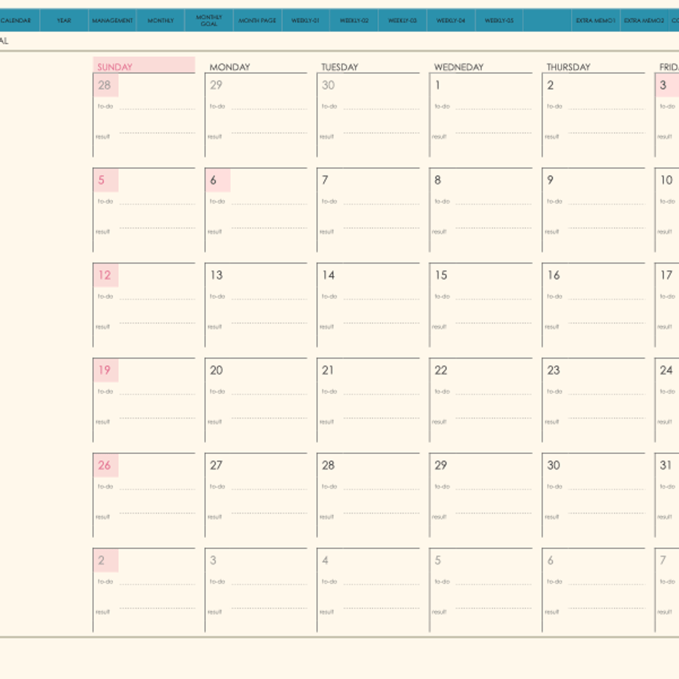Open the EXTRA MEMO1 tab
679x679 pixels.
click(x=596, y=21)
